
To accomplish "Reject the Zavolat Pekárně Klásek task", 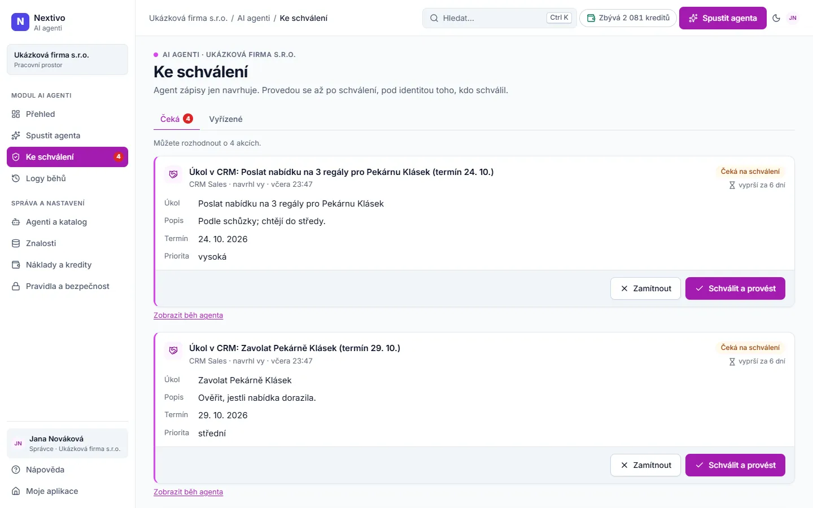I will coord(645,465).
